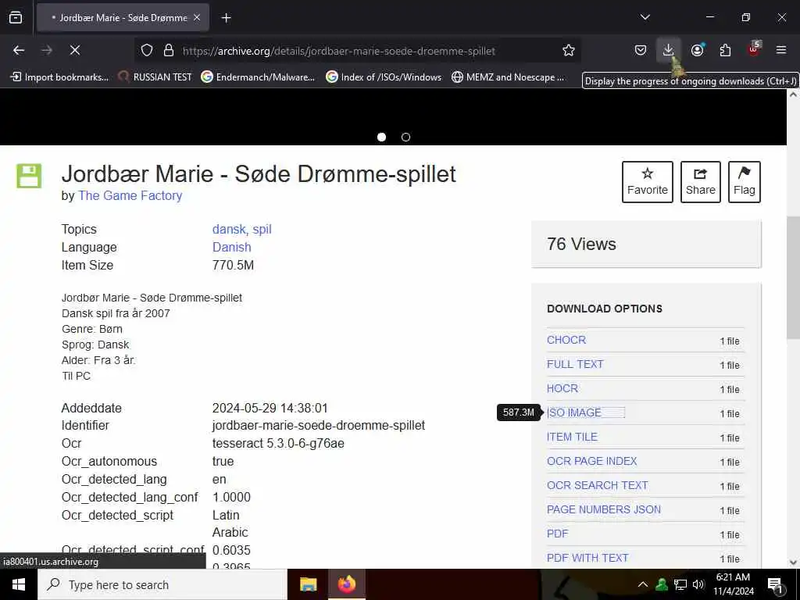Click the green user tray icon
Screen dimensions: 800x600
point(662,584)
